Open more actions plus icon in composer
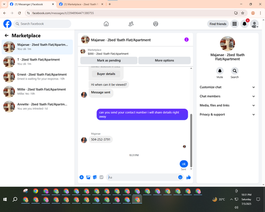Screen dimensions: 265x212 pyautogui.click(x=82, y=177)
